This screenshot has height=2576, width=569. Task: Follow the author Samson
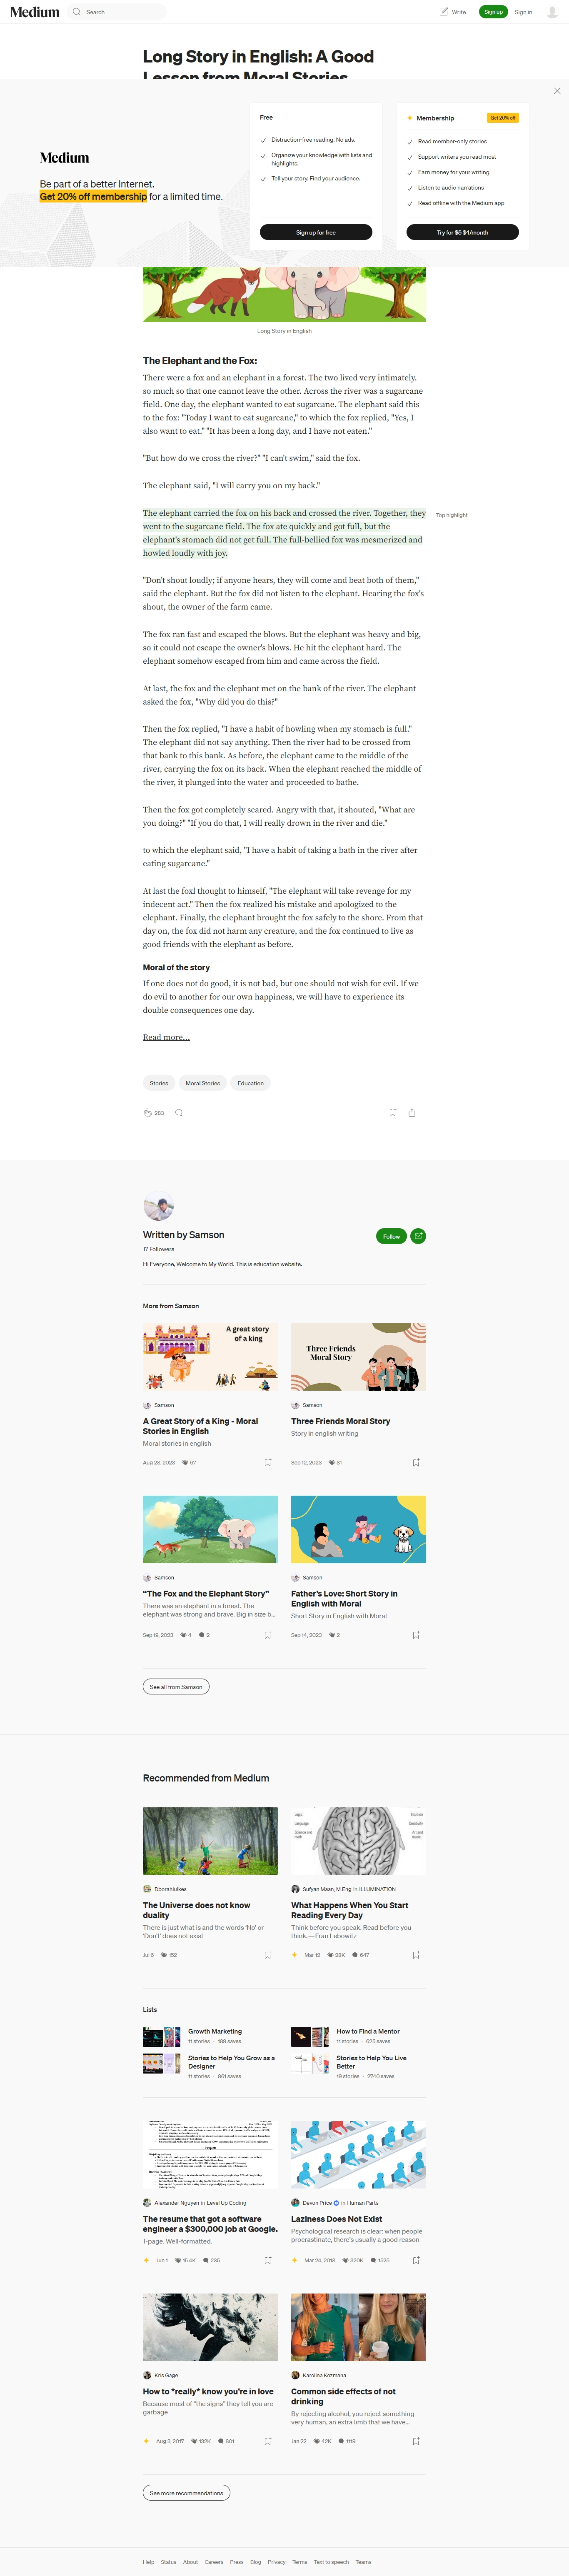coord(391,1236)
